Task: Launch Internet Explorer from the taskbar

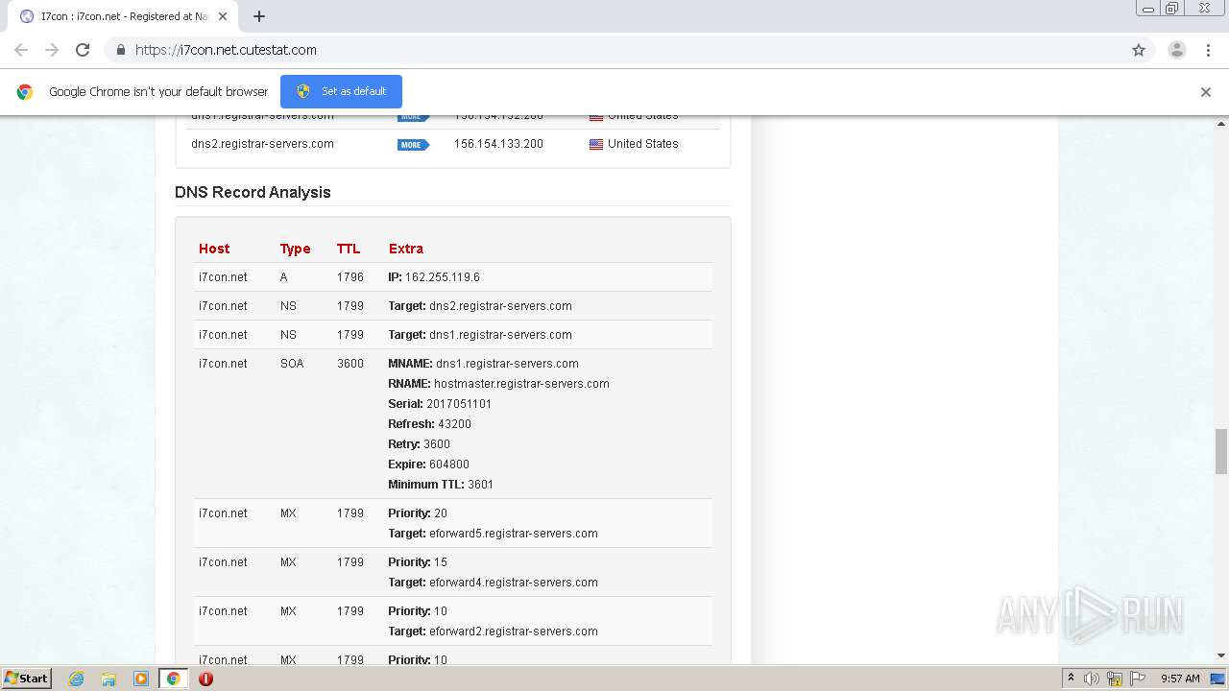Action: pyautogui.click(x=77, y=679)
